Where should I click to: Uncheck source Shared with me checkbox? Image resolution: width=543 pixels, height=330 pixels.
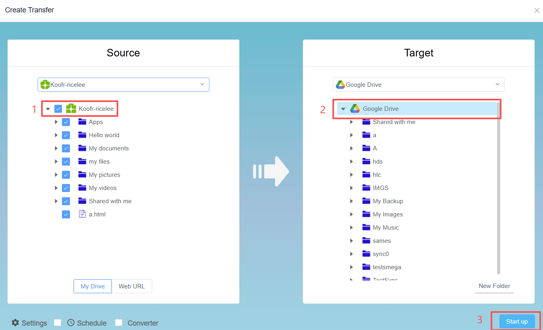click(66, 201)
